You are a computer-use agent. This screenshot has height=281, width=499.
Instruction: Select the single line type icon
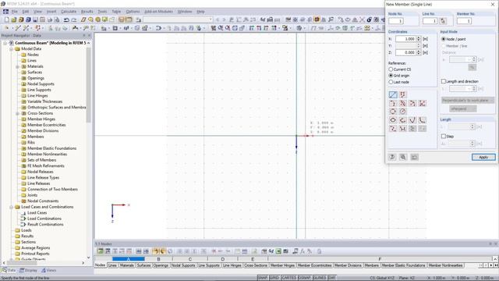(x=393, y=94)
